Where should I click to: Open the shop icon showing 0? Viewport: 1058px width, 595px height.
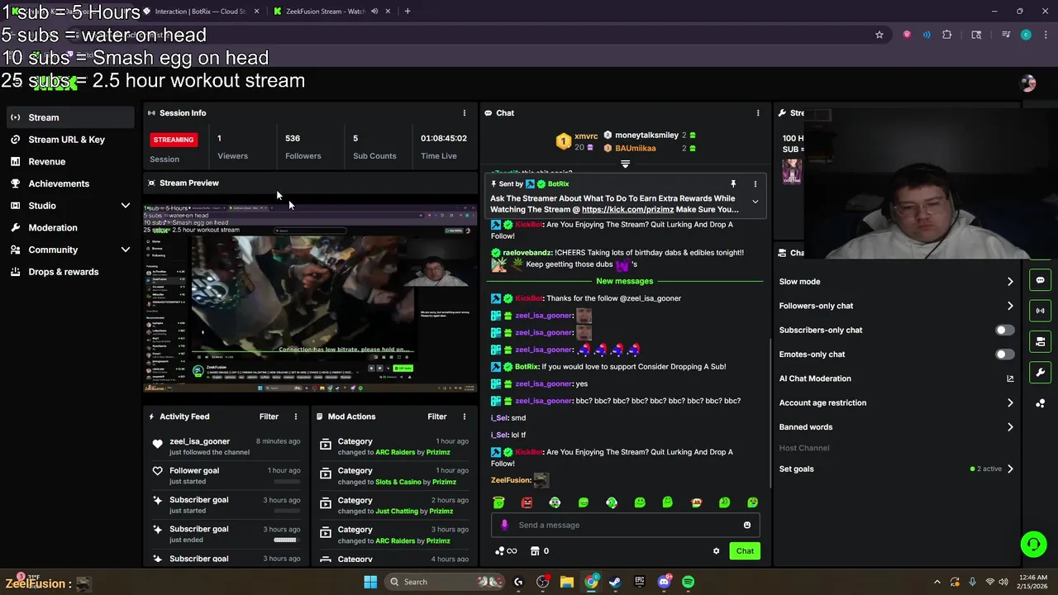pyautogui.click(x=540, y=551)
